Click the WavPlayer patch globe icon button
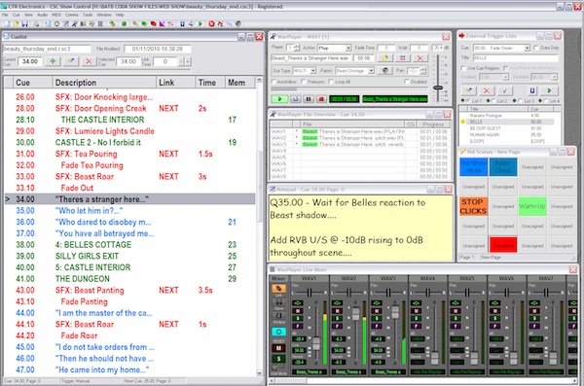The image size is (584, 386). pyautogui.click(x=385, y=70)
